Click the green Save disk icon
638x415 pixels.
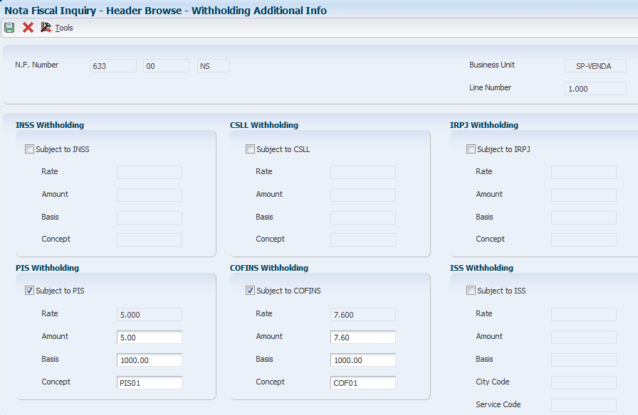(9, 28)
